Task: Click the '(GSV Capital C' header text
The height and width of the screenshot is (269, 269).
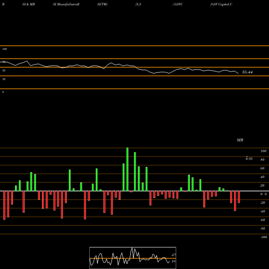Action: [221, 4]
